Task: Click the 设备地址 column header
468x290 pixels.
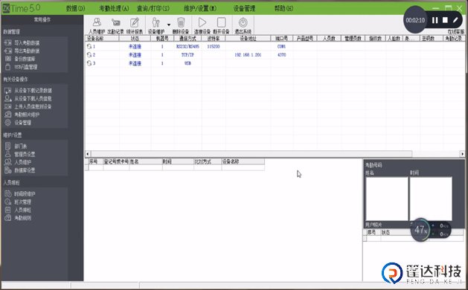Action: point(248,39)
